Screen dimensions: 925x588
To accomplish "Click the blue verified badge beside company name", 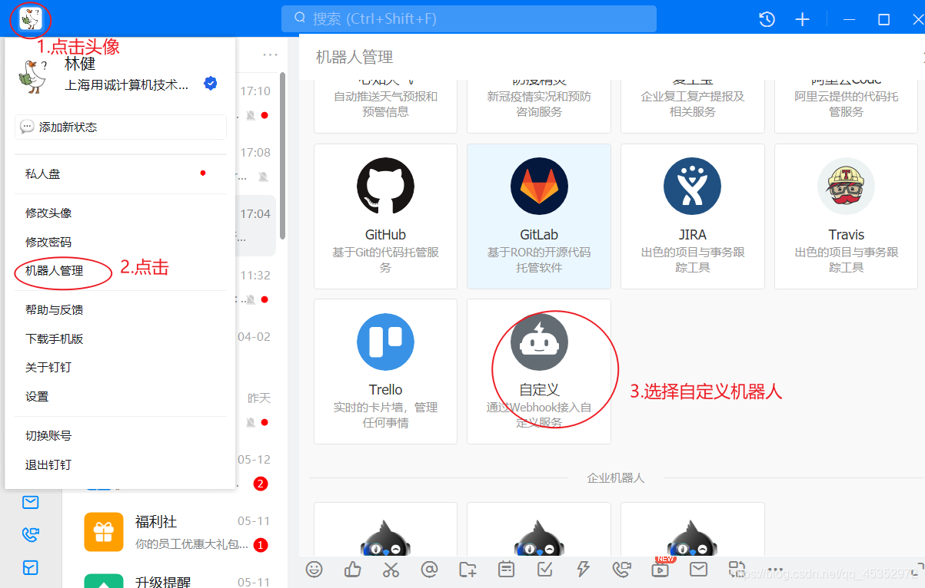I will click(x=210, y=84).
